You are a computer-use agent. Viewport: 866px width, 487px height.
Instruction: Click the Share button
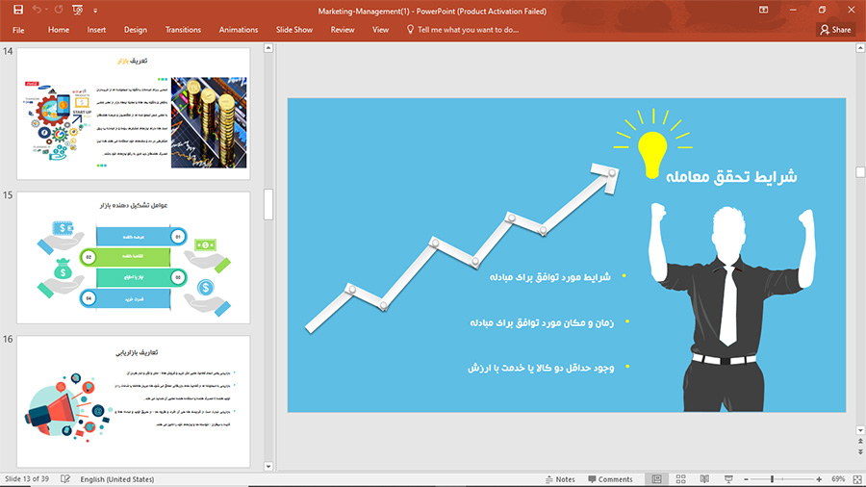coord(835,30)
